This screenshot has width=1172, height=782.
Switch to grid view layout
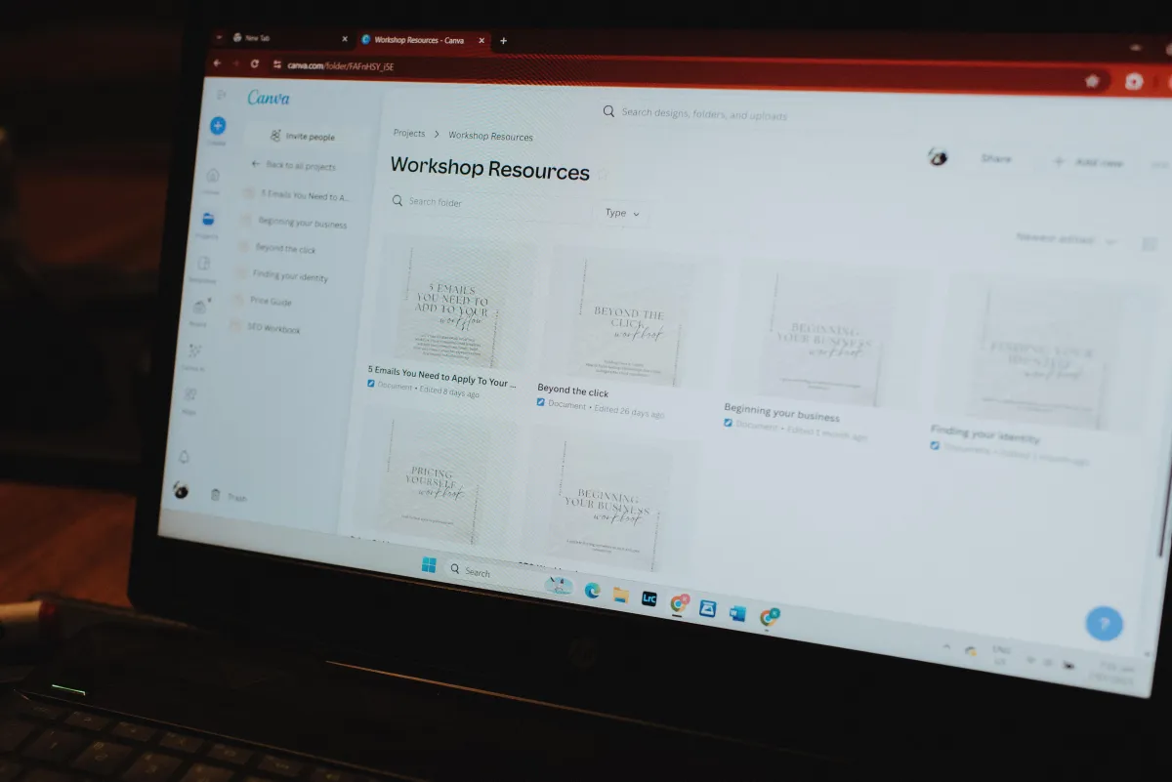(1150, 242)
